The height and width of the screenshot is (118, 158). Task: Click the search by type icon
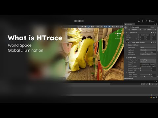click(144, 84)
